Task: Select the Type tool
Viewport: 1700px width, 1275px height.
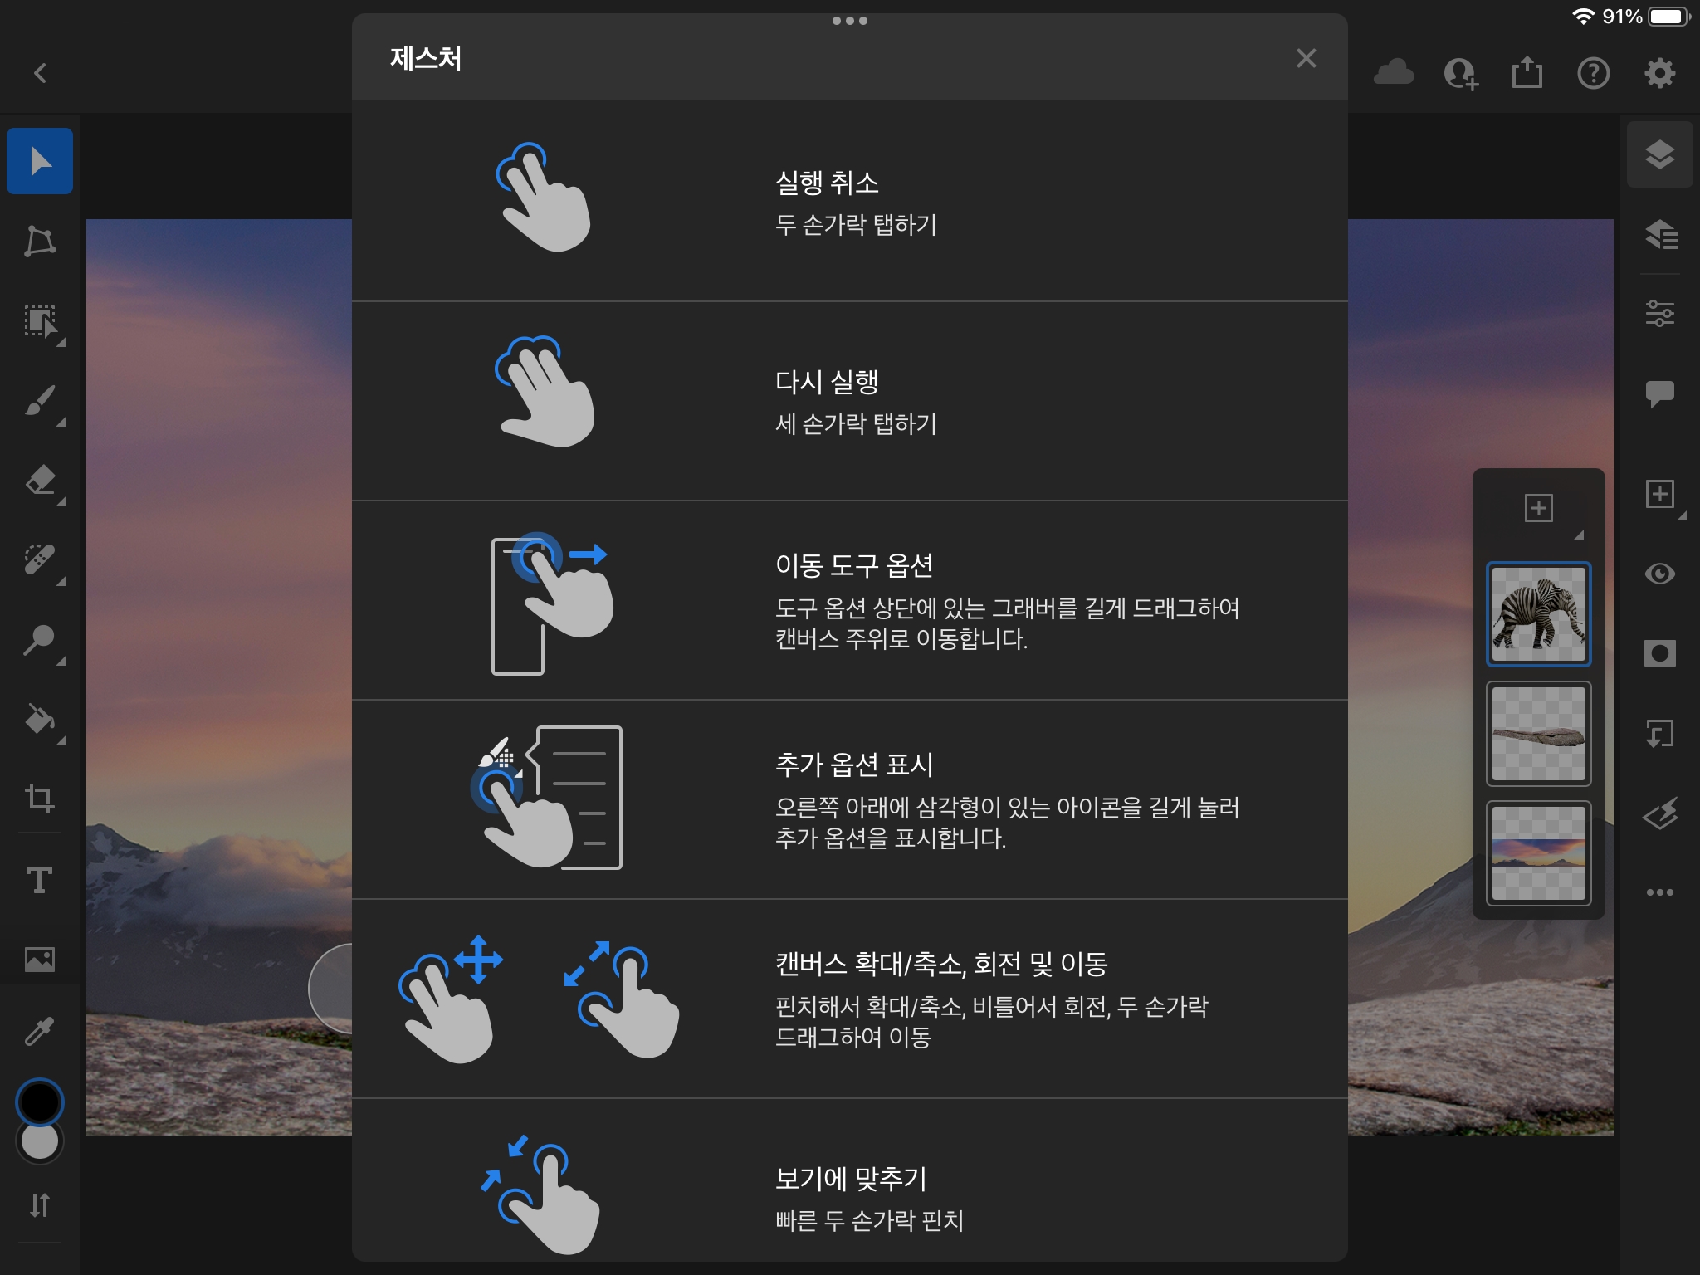Action: (40, 879)
